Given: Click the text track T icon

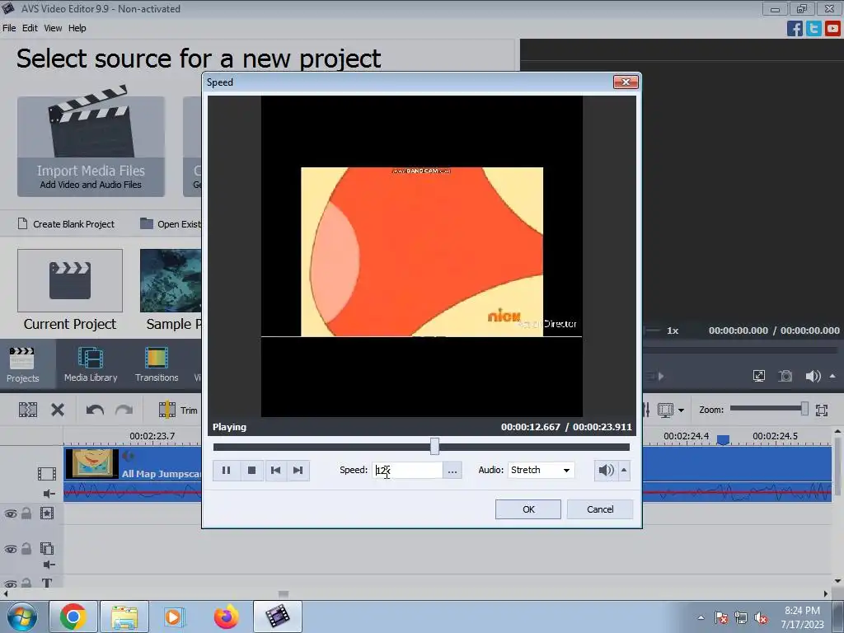Looking at the screenshot, I should click(x=47, y=583).
